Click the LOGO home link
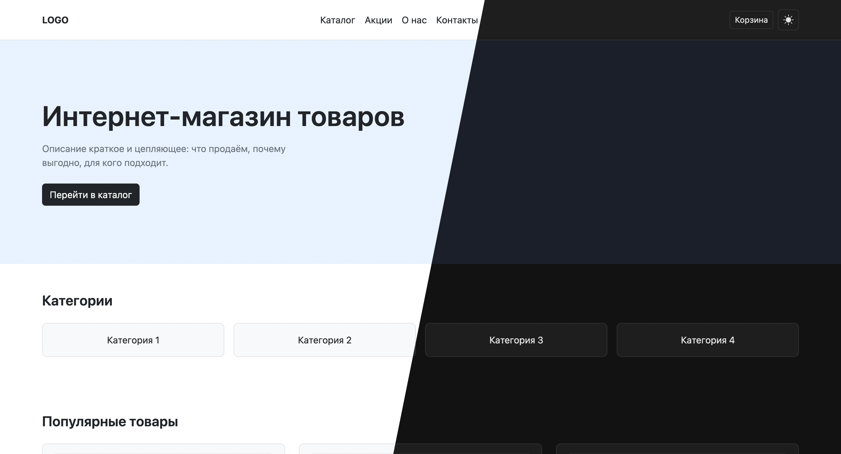 tap(55, 20)
